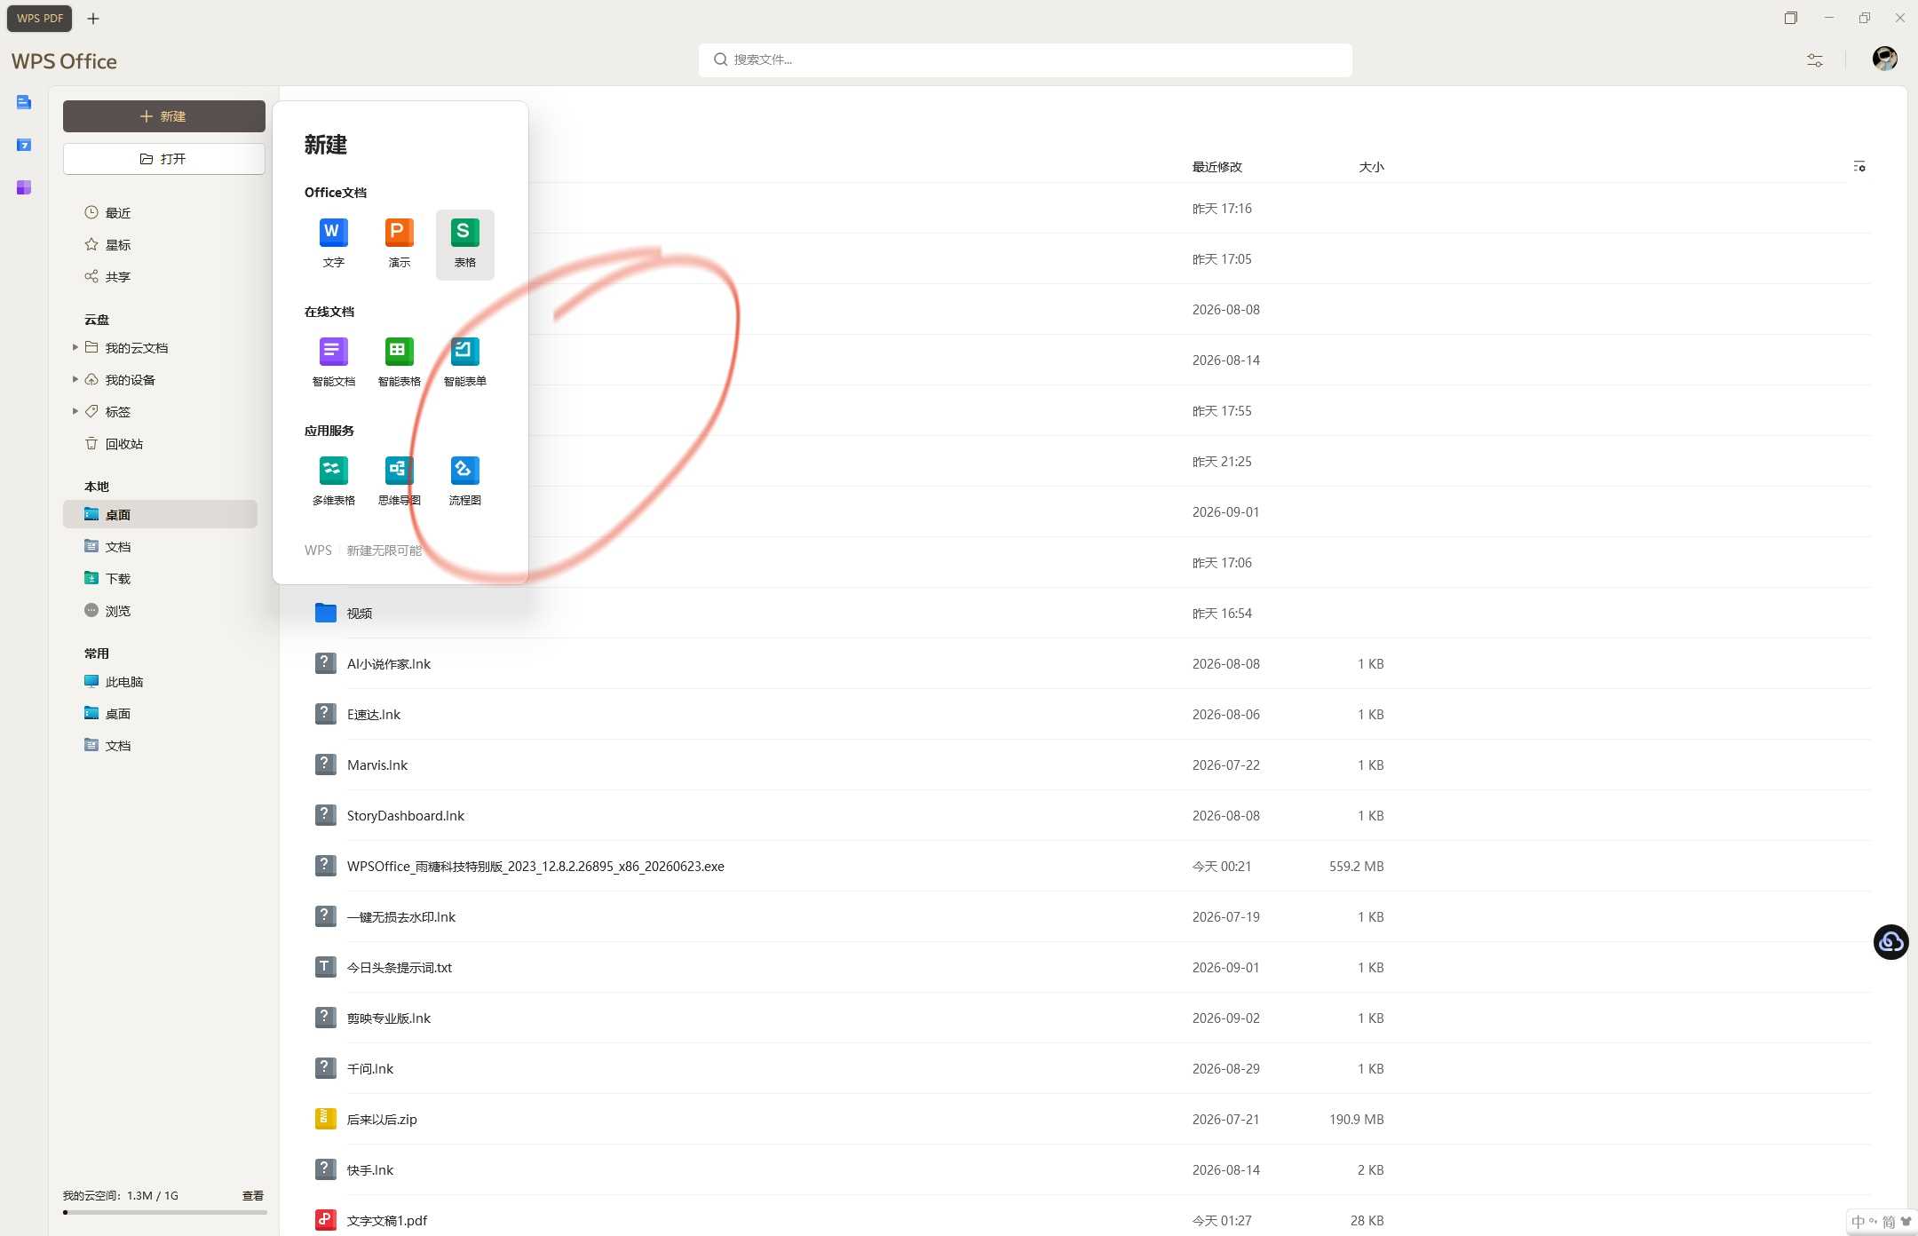The image size is (1918, 1236).
Task: Click the 打开 open file button
Action: coord(164,159)
